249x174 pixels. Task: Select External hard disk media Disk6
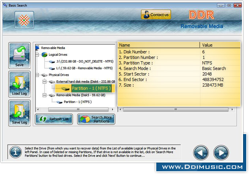click(86, 81)
